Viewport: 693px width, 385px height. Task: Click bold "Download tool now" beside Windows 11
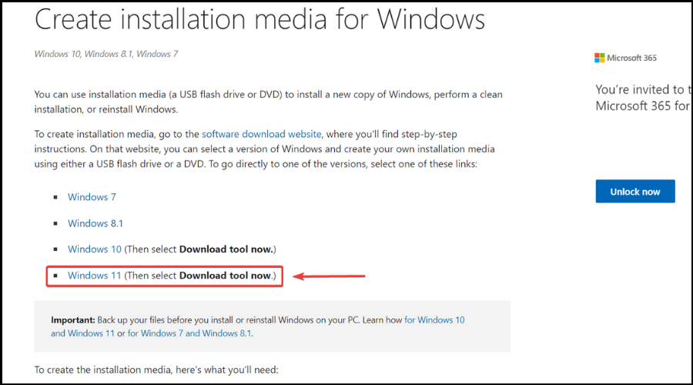point(225,276)
